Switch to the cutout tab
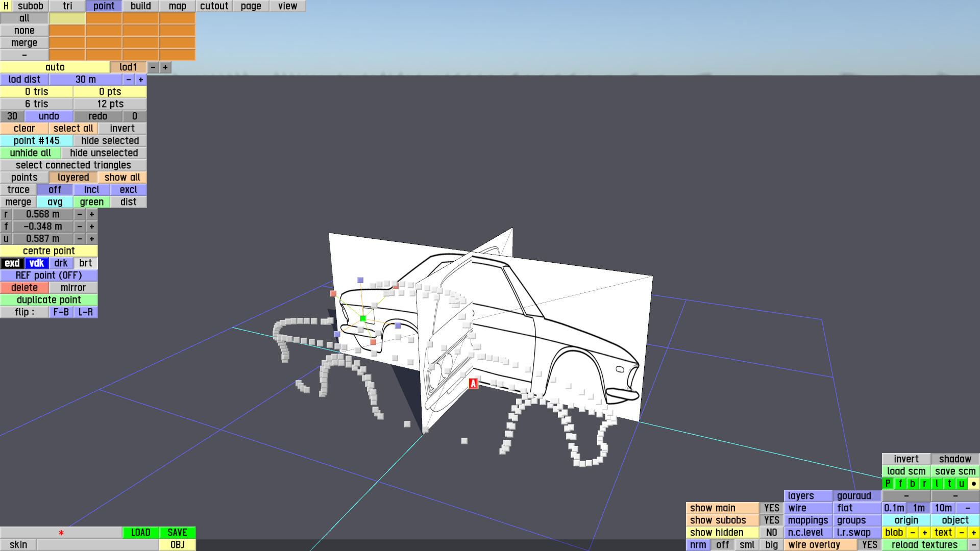 pos(214,6)
